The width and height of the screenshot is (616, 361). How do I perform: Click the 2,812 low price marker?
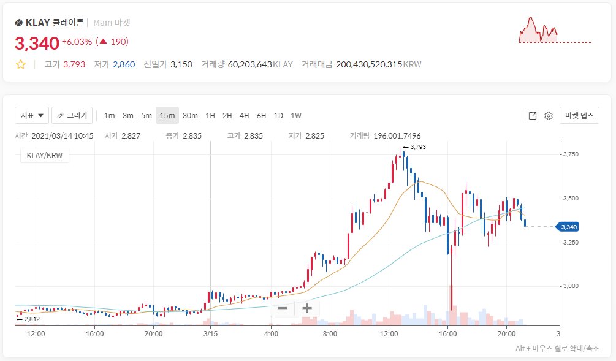(28, 319)
